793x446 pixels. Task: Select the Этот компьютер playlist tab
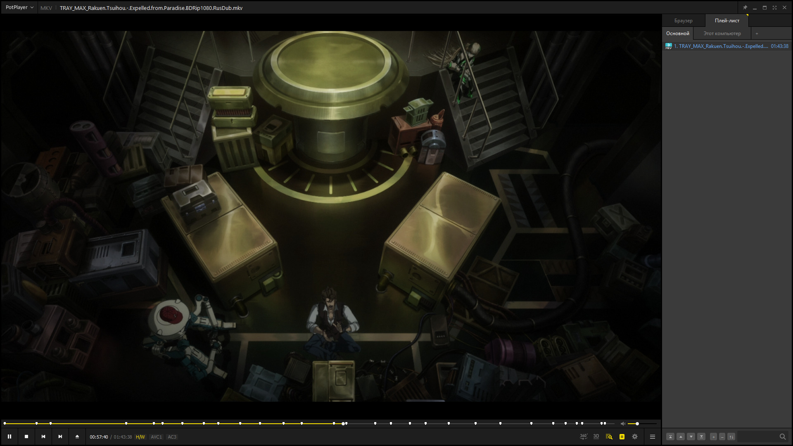[x=722, y=33]
